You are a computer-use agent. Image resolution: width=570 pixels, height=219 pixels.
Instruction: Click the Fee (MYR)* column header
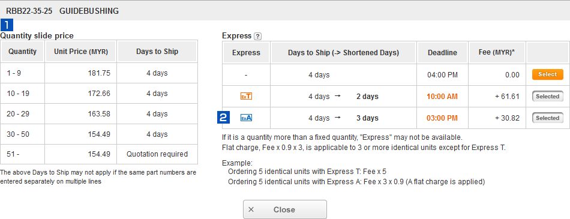pyautogui.click(x=497, y=53)
